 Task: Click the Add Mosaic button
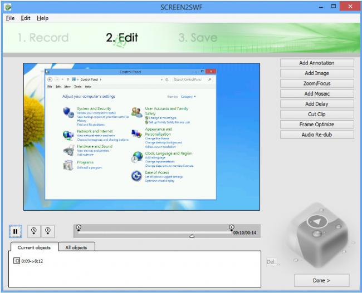(x=317, y=93)
